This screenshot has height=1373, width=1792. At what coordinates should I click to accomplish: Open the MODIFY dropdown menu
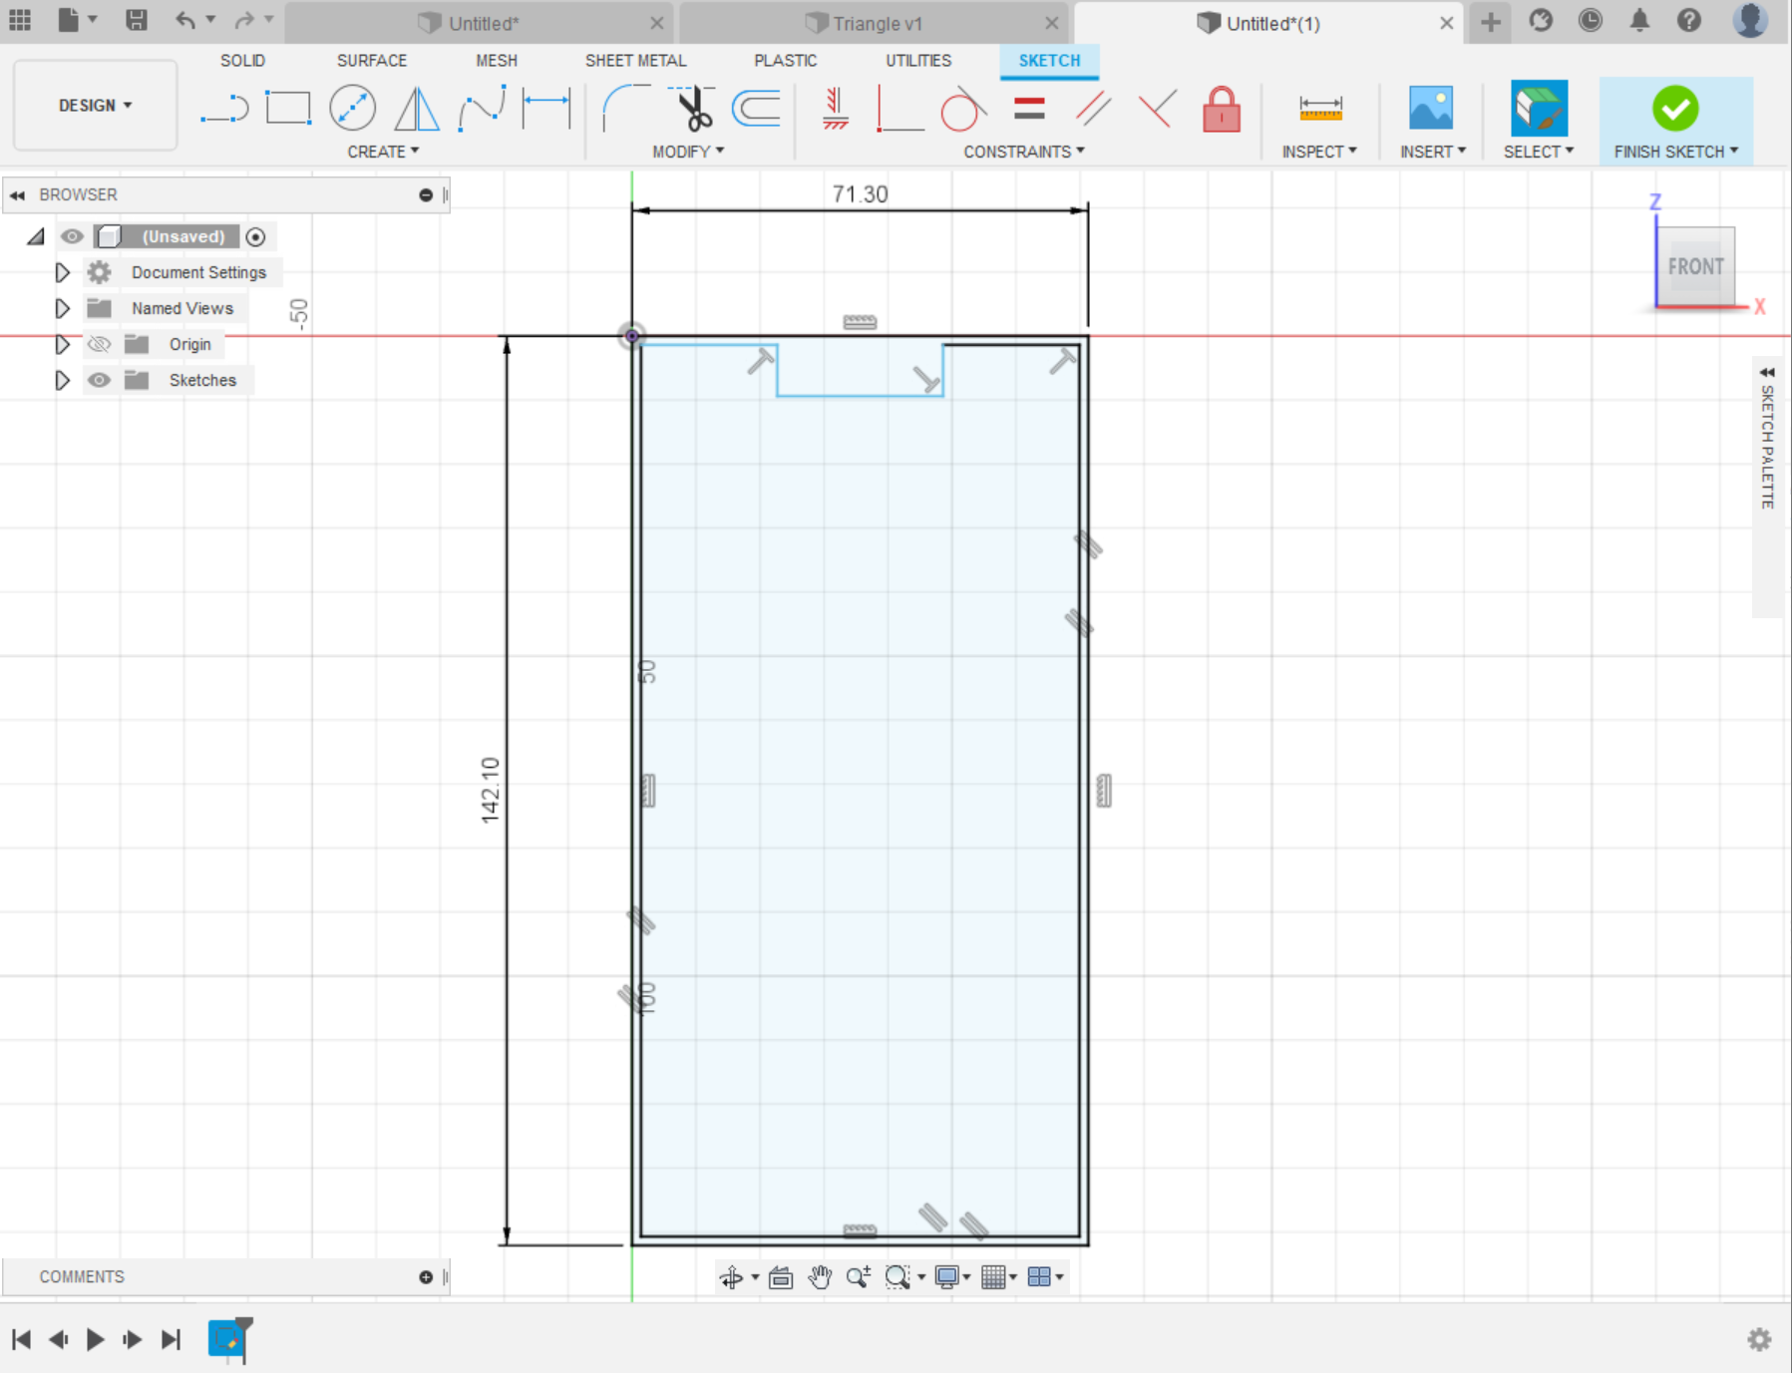coord(688,152)
